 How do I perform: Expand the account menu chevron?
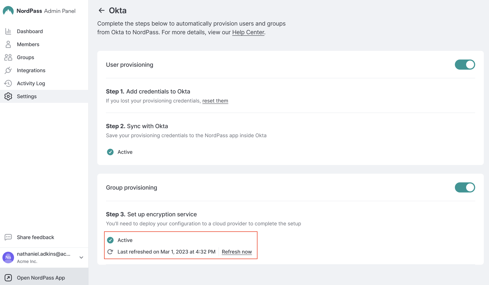(x=81, y=258)
